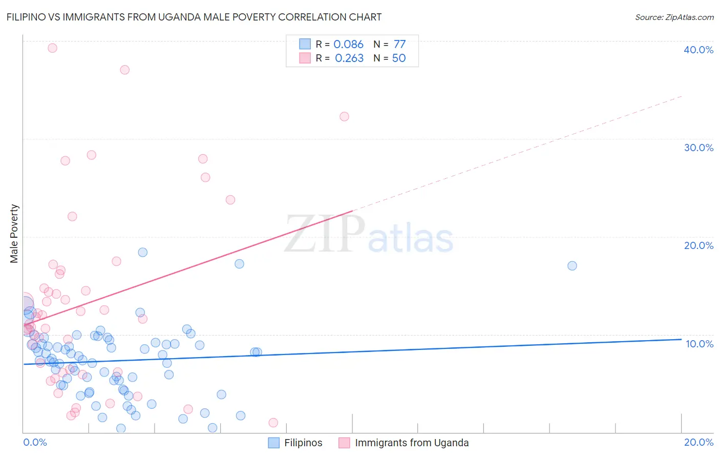Image resolution: width=720 pixels, height=457 pixels.
Task: Click the blue Filipinos legend swatch
Action: point(274,443)
